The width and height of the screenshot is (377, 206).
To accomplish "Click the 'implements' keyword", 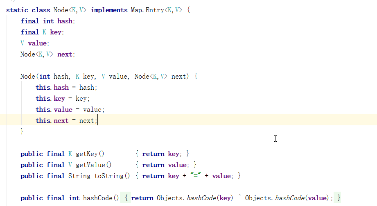I will (x=109, y=10).
